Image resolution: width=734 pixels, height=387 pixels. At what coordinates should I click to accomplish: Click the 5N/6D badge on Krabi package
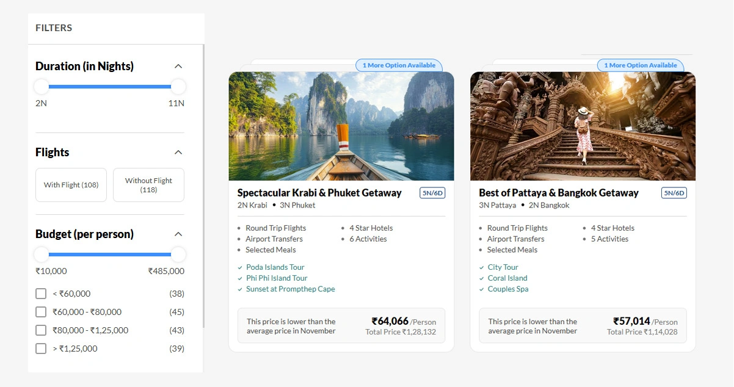pyautogui.click(x=432, y=193)
